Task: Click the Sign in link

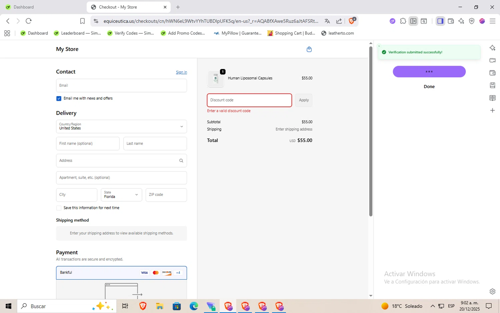Action: 181,72
